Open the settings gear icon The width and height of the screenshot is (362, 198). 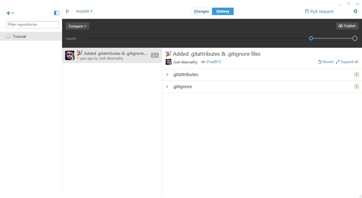pos(355,11)
